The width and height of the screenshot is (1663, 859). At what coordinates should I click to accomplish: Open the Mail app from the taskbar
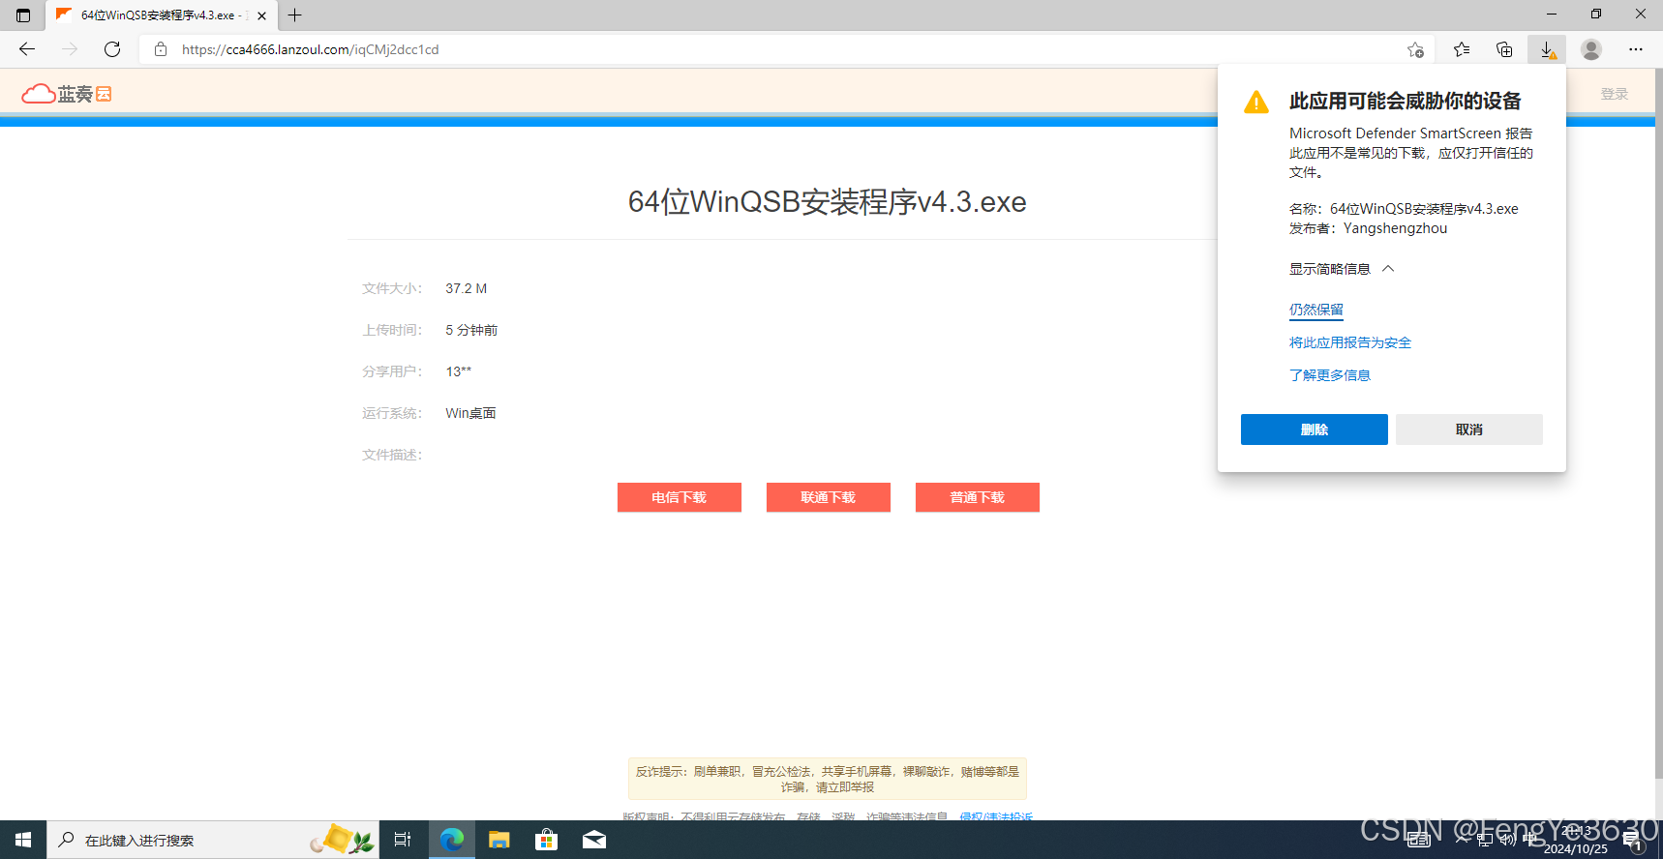pos(594,840)
